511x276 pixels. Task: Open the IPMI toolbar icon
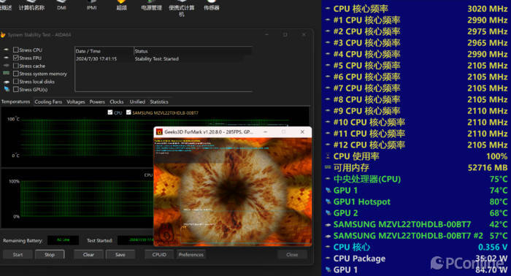click(91, 4)
